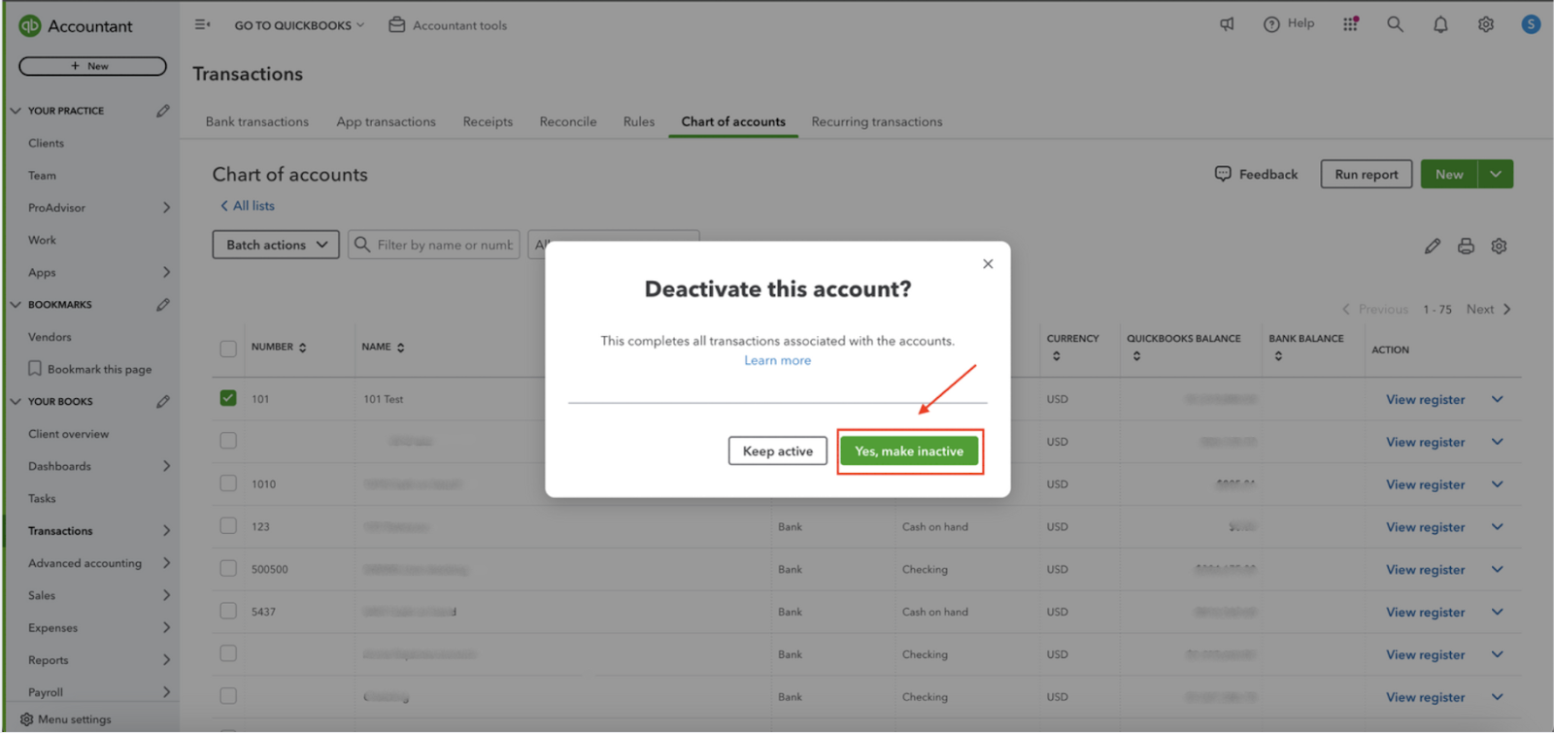
Task: Open the Batch actions dropdown
Action: [276, 245]
